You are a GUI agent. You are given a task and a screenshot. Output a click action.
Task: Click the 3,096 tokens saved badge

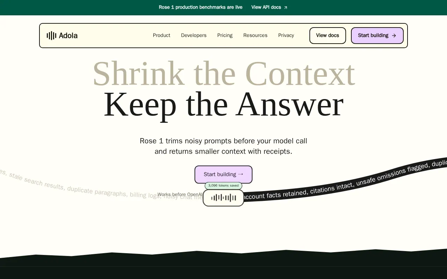223,186
